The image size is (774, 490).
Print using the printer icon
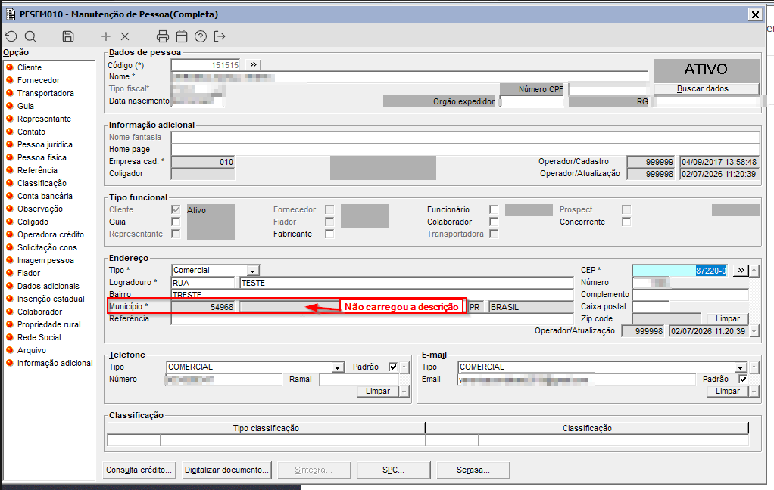click(x=162, y=36)
